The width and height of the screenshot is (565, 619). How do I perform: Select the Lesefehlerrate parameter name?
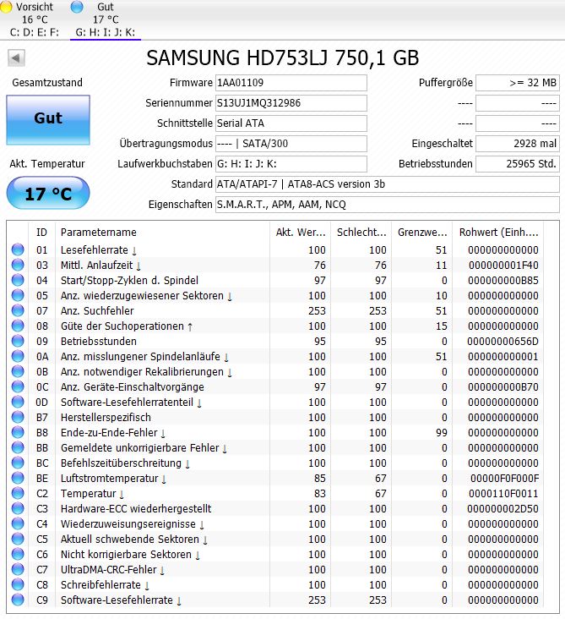point(99,250)
